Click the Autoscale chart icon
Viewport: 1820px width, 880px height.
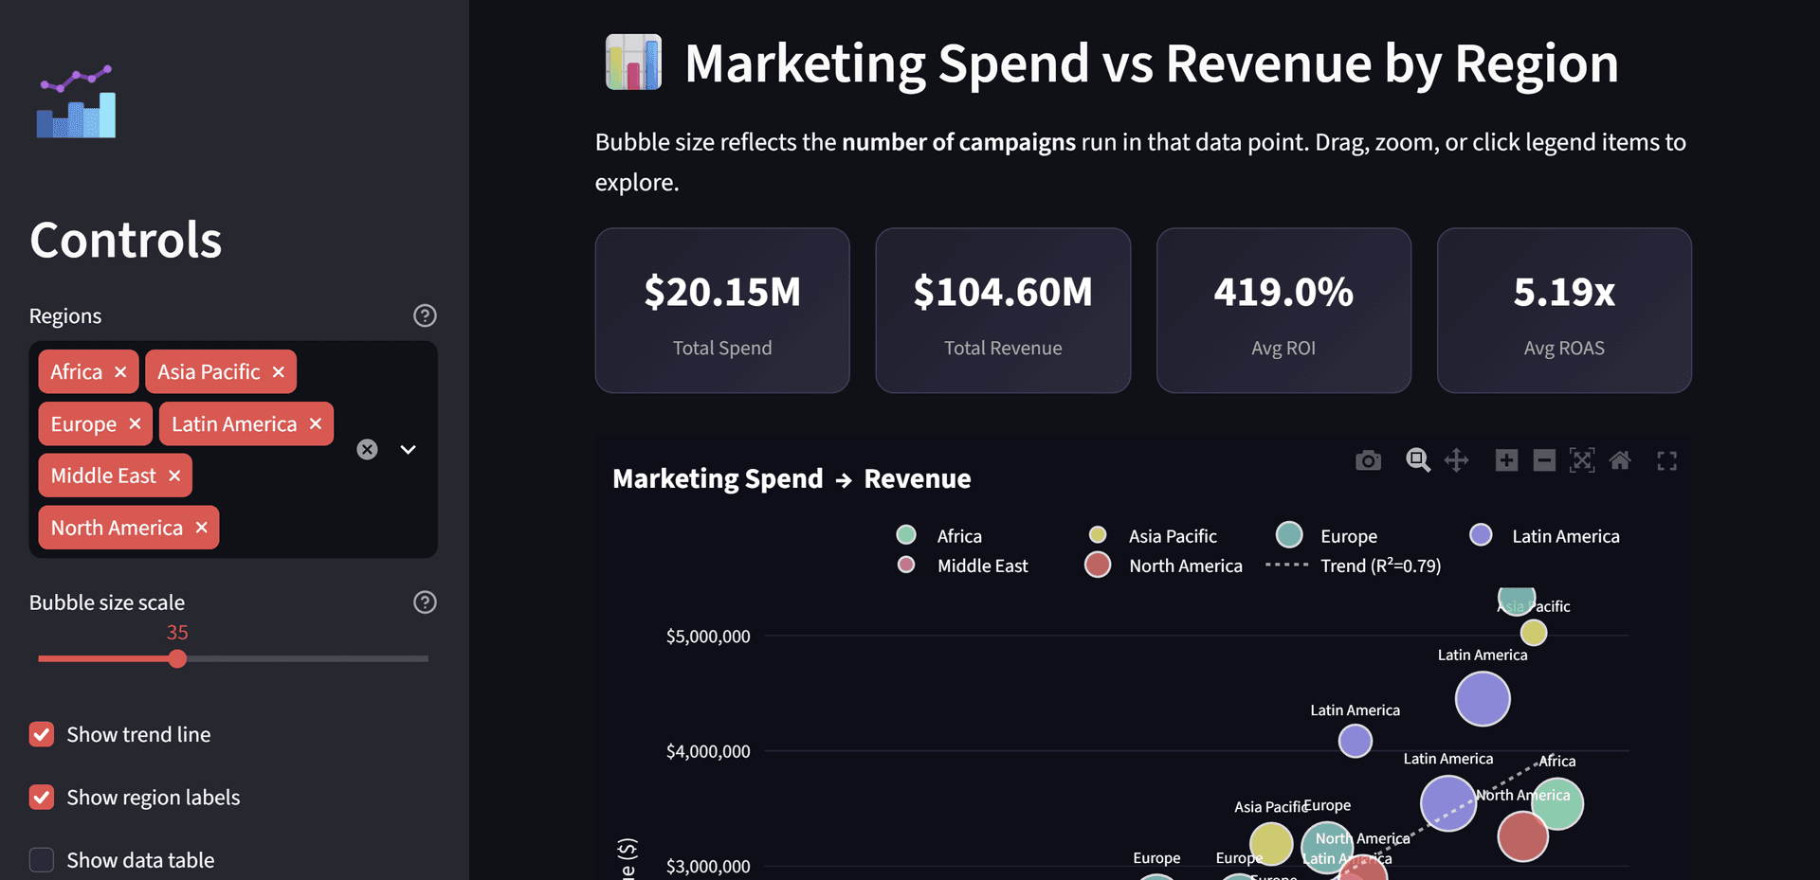[x=1582, y=460]
